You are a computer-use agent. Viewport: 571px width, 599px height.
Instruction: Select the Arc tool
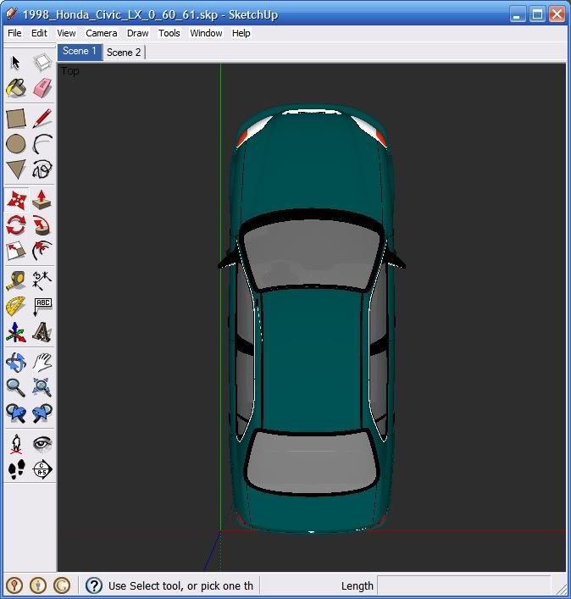pos(42,144)
